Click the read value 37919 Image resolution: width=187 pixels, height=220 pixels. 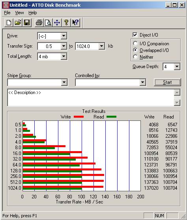pos(171,142)
